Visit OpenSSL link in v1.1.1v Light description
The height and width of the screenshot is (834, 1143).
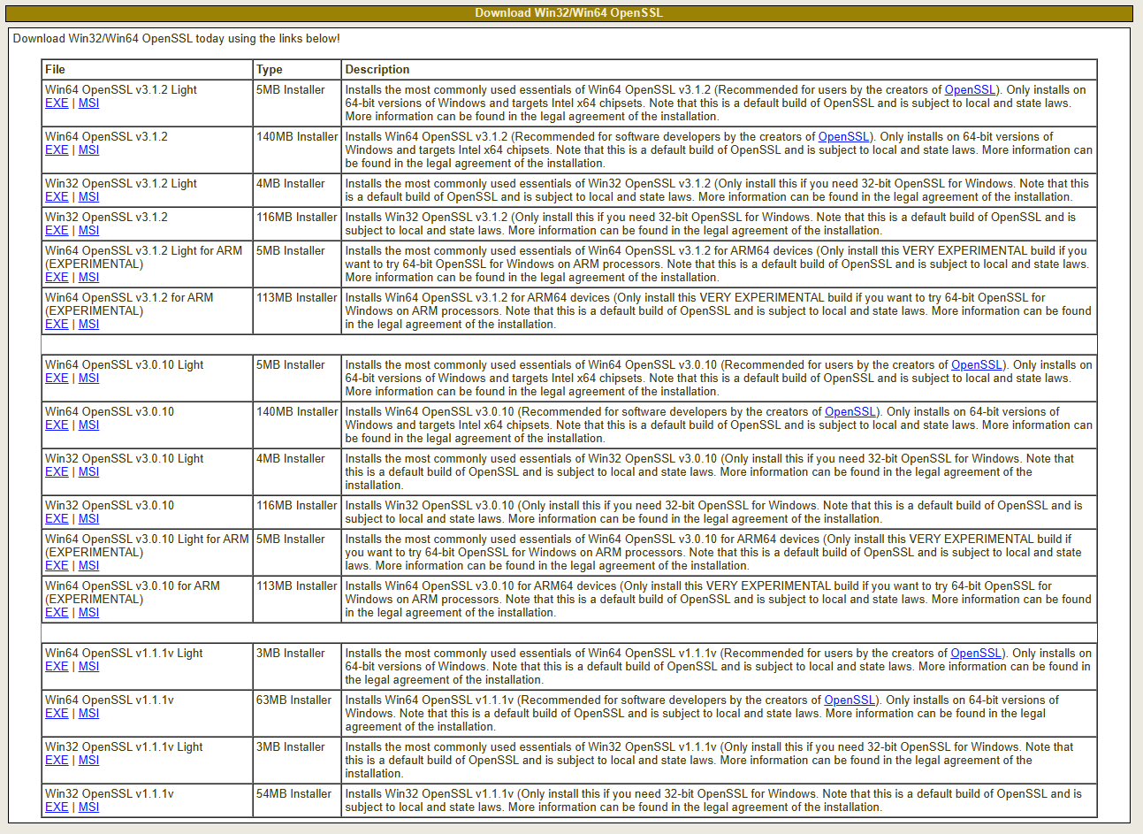976,654
